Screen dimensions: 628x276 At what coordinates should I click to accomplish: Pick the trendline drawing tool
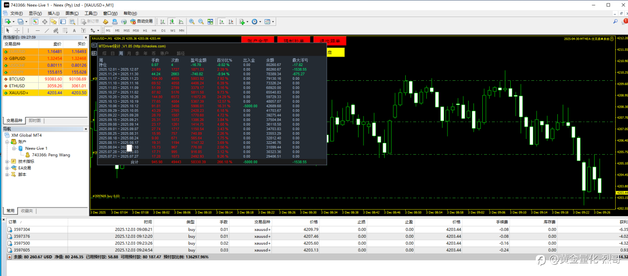[x=47, y=30]
